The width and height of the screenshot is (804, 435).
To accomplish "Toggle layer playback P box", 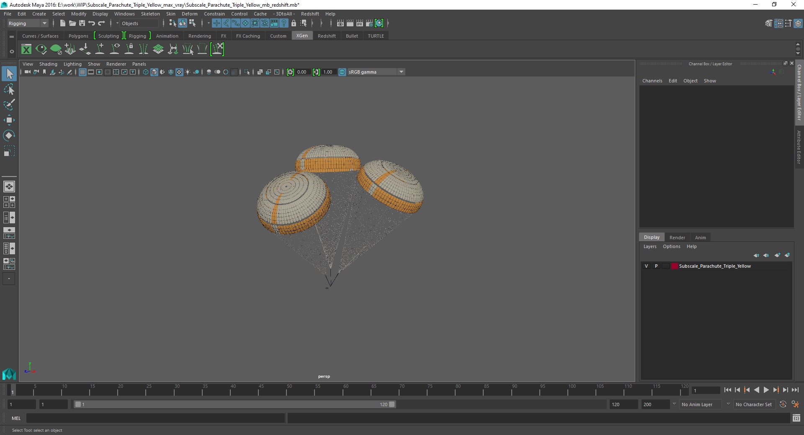I will [x=656, y=266].
